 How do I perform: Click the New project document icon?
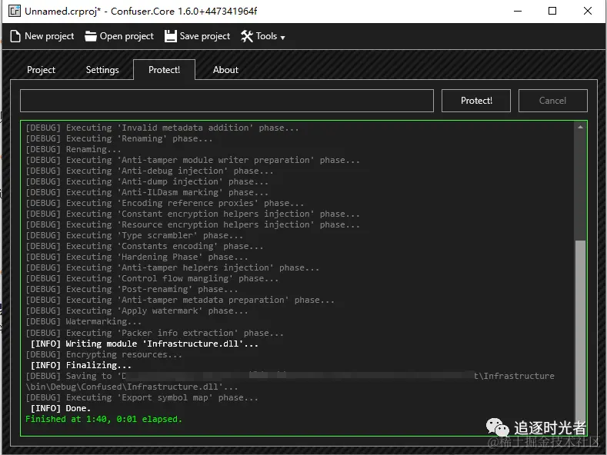[15, 36]
